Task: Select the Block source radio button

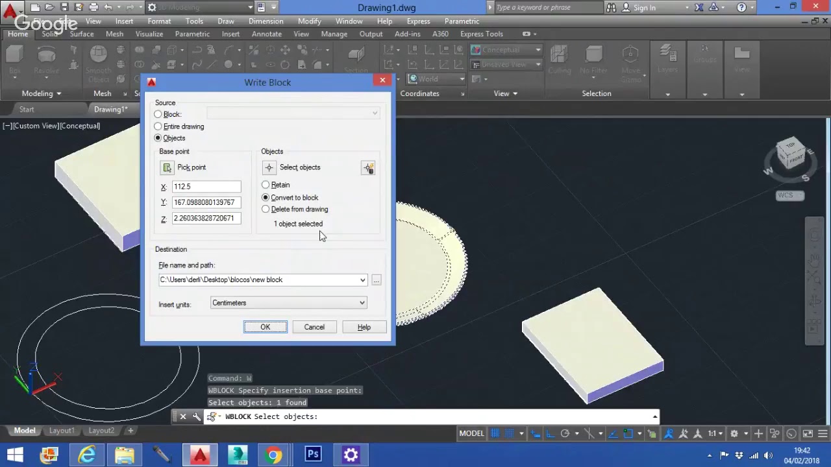Action: pyautogui.click(x=158, y=114)
